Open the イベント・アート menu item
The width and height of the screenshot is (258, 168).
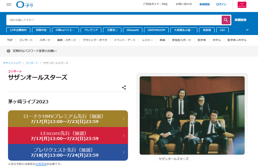point(125,40)
